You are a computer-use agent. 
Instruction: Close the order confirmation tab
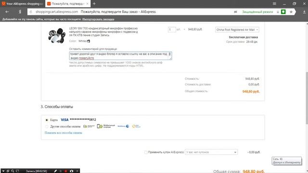pyautogui.click(x=87, y=3)
